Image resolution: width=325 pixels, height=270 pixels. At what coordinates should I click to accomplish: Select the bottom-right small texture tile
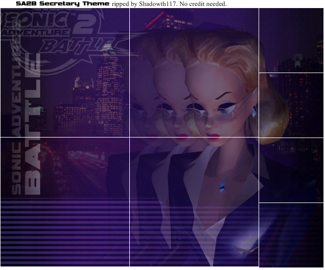[291, 235]
